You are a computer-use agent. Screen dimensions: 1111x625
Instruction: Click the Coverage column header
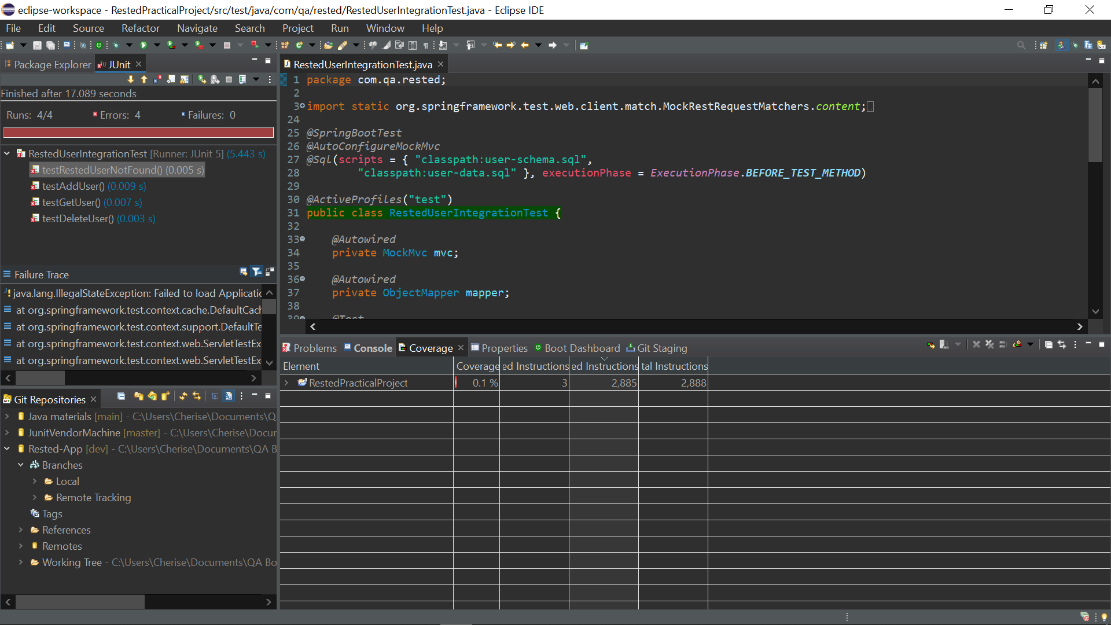click(477, 366)
